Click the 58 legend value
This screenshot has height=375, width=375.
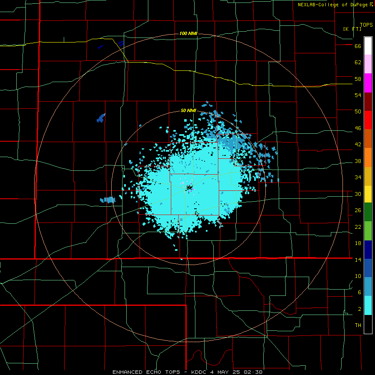[358, 79]
